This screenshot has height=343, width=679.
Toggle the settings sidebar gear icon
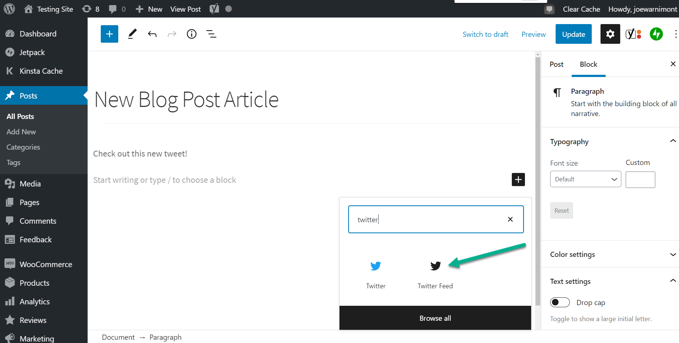coord(610,34)
